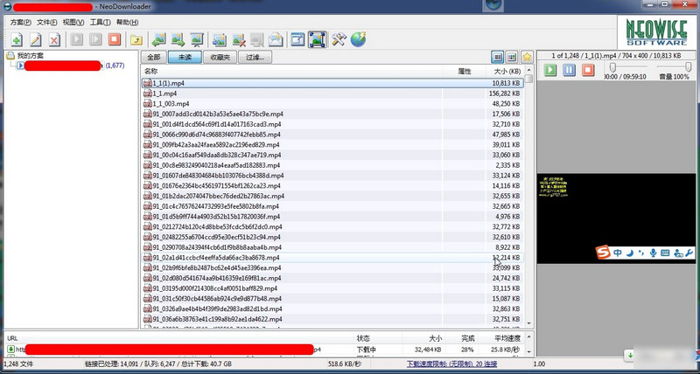Open the 工具(T) menu
Image resolution: width=700 pixels, height=374 pixels.
(100, 23)
